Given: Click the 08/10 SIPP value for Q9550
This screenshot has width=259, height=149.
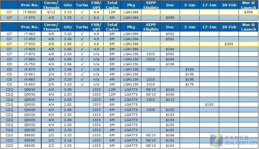Looking at the screenshot, I should (x=151, y=95).
